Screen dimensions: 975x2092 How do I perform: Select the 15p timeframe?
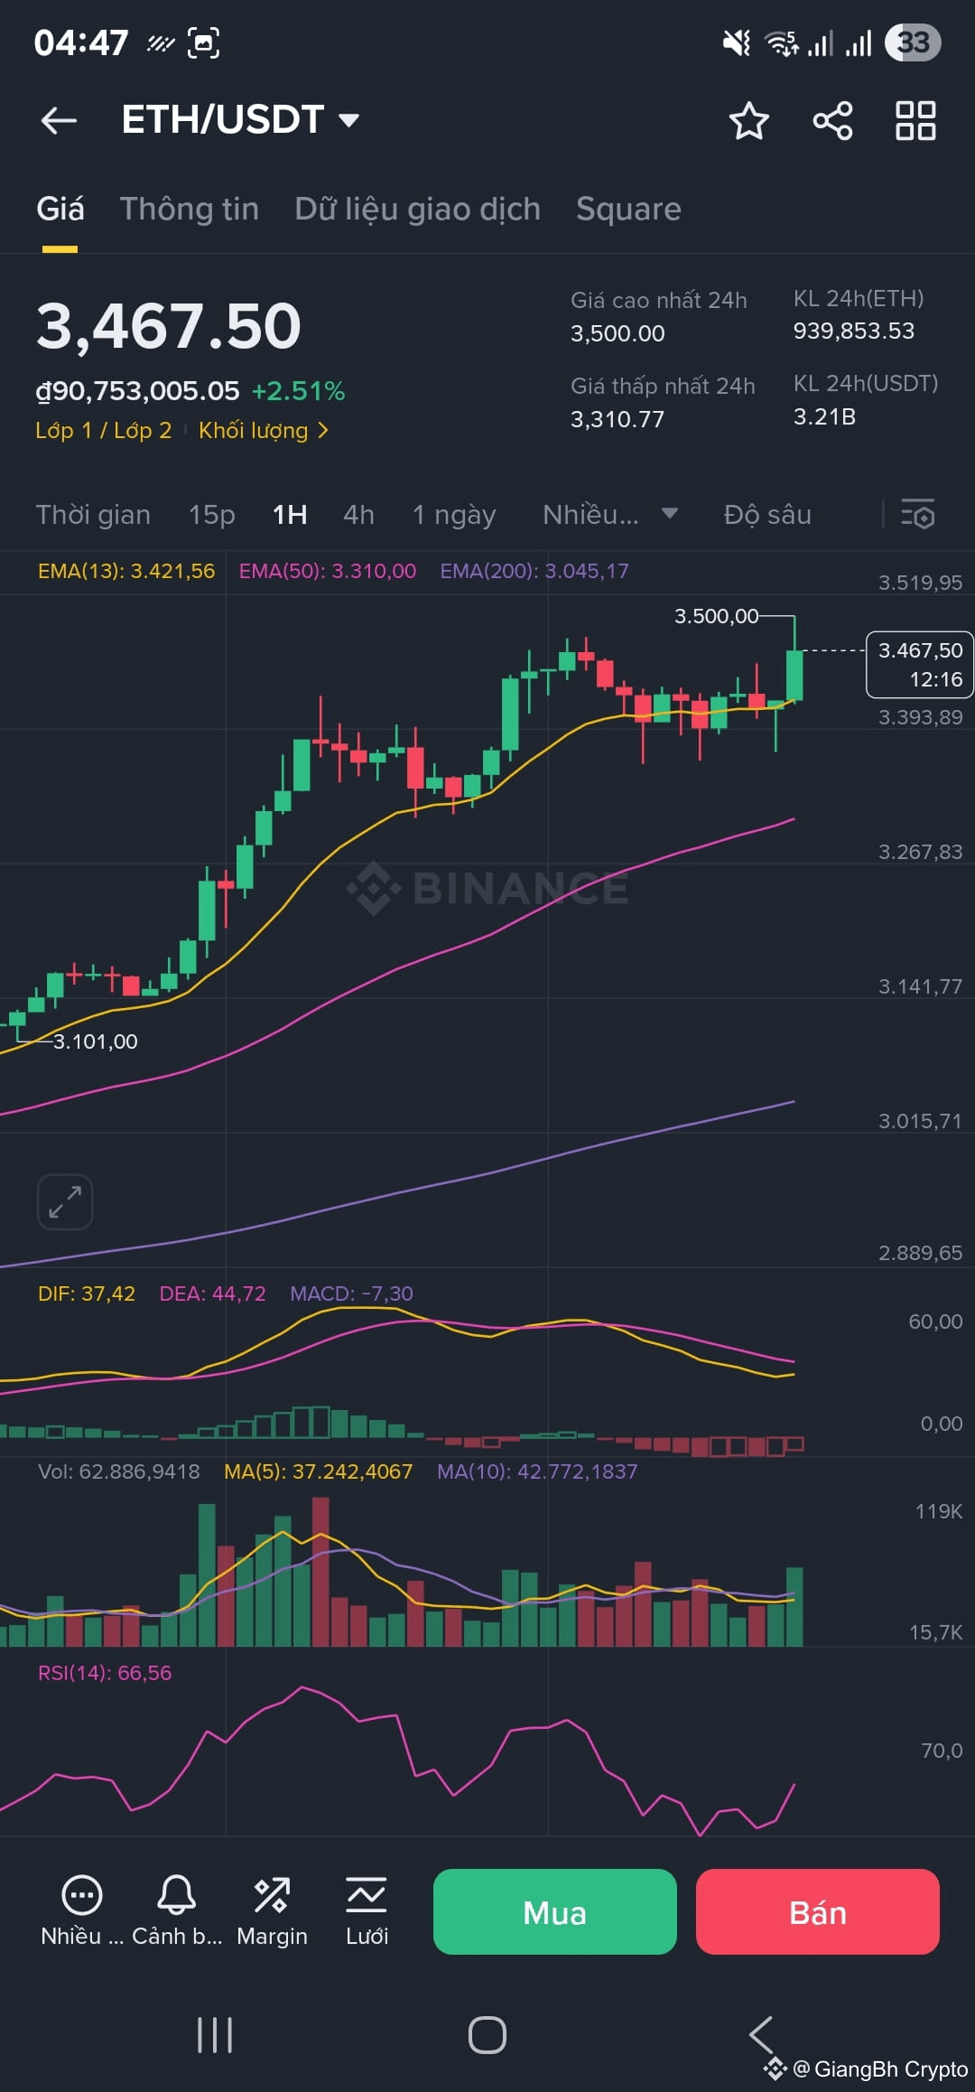[x=211, y=515]
